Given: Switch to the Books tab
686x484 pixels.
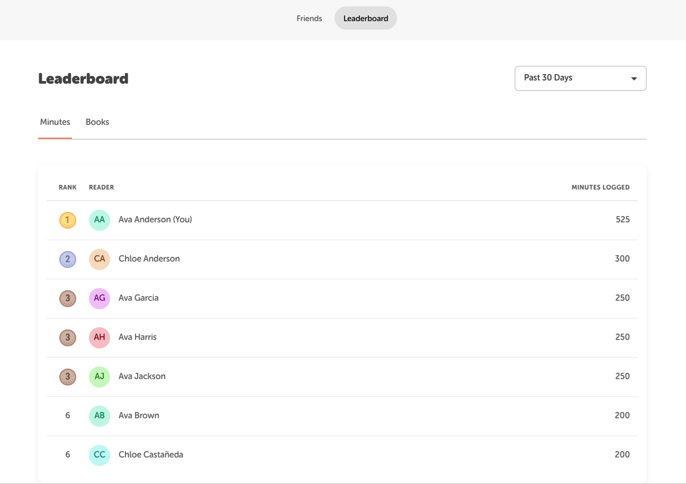Looking at the screenshot, I should click(x=97, y=122).
